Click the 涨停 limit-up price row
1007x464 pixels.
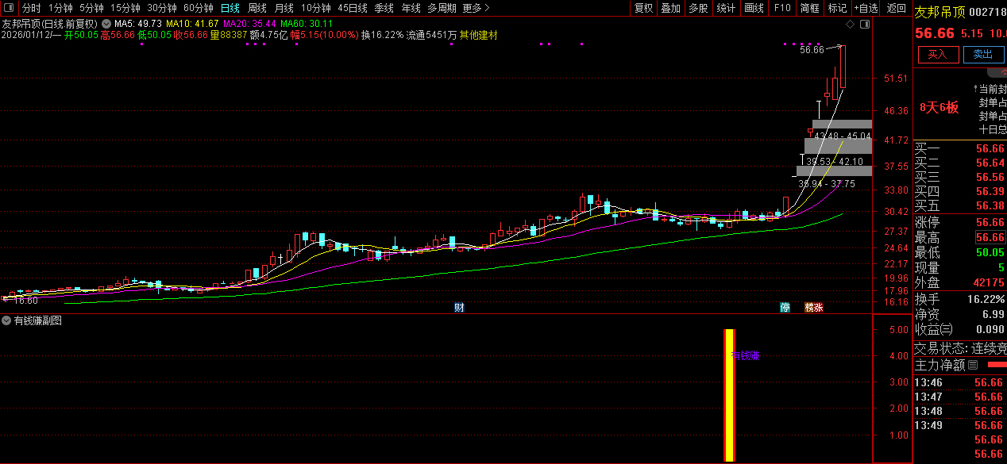(x=960, y=222)
